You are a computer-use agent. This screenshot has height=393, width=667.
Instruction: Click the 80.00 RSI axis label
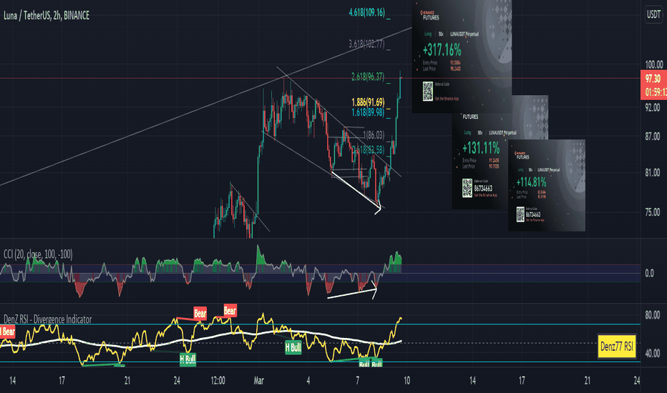coord(653,315)
